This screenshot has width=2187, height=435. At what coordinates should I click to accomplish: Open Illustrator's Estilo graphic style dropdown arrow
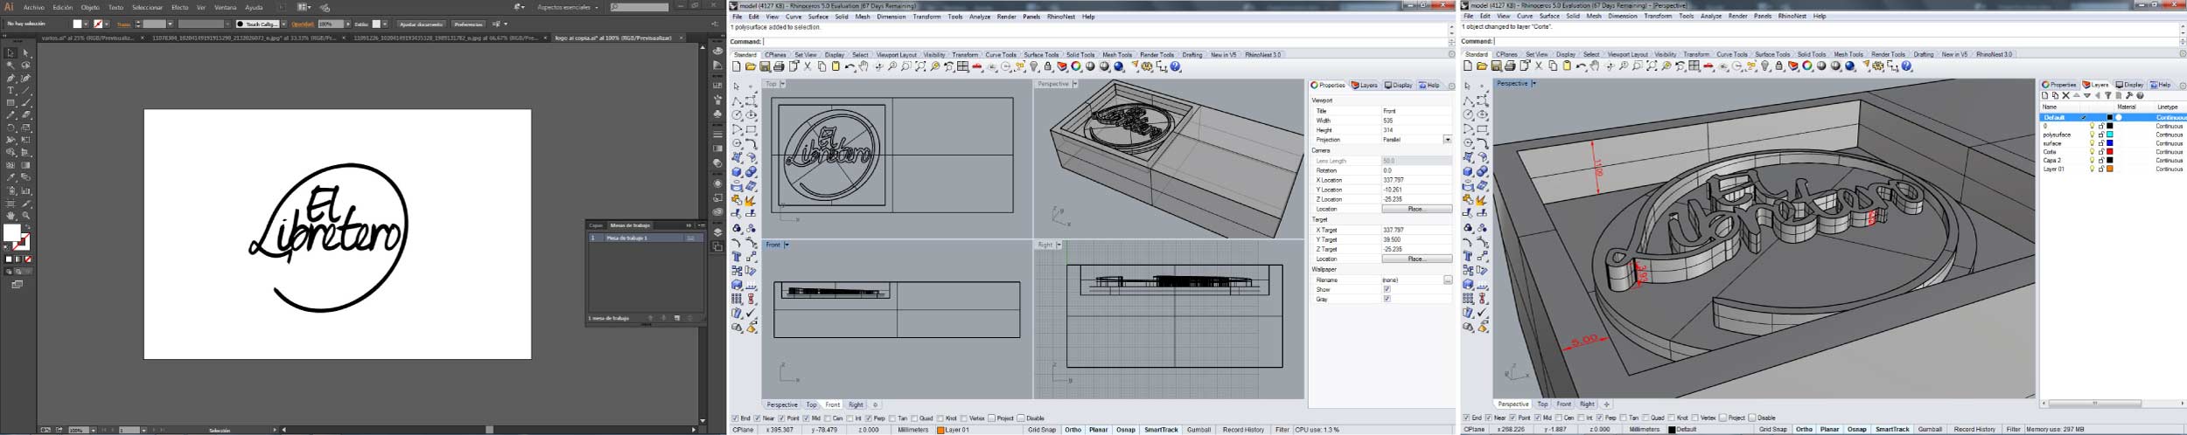pos(385,24)
